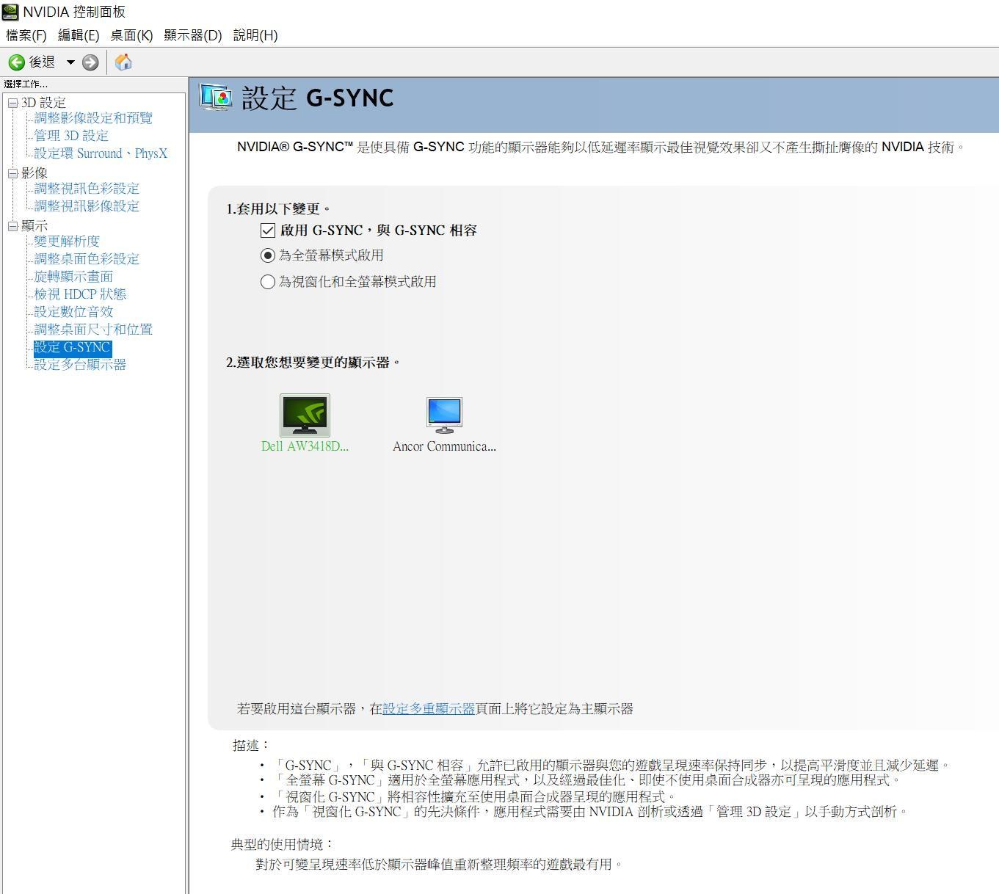Select the Ancor Communica monitor icon
The height and width of the screenshot is (894, 999).
[x=444, y=415]
